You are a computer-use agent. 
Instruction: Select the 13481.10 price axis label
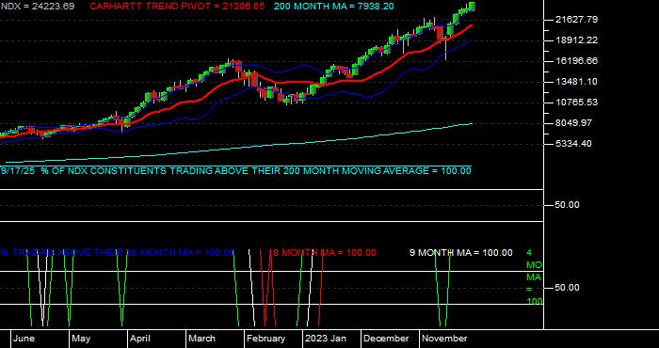pyautogui.click(x=576, y=82)
